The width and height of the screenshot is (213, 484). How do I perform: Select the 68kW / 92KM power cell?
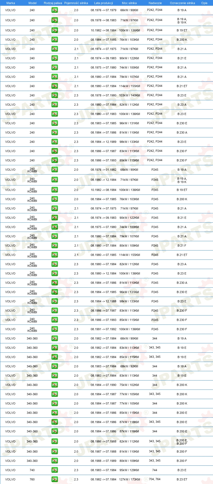click(x=129, y=366)
